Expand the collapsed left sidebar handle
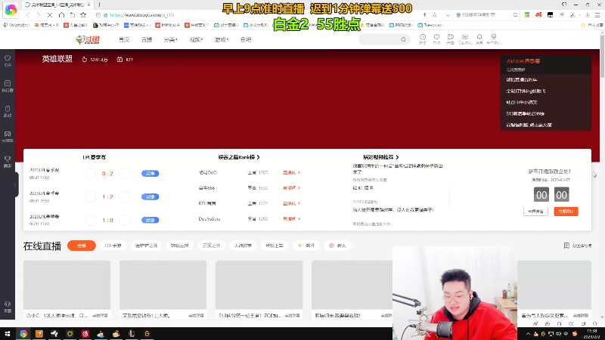The height and width of the screenshot is (340, 605). [16, 185]
